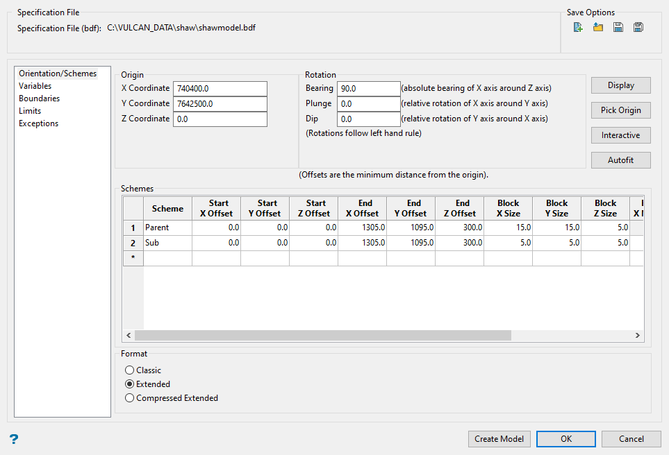The width and height of the screenshot is (669, 455).
Task: Open the Exceptions section
Action: 38,123
